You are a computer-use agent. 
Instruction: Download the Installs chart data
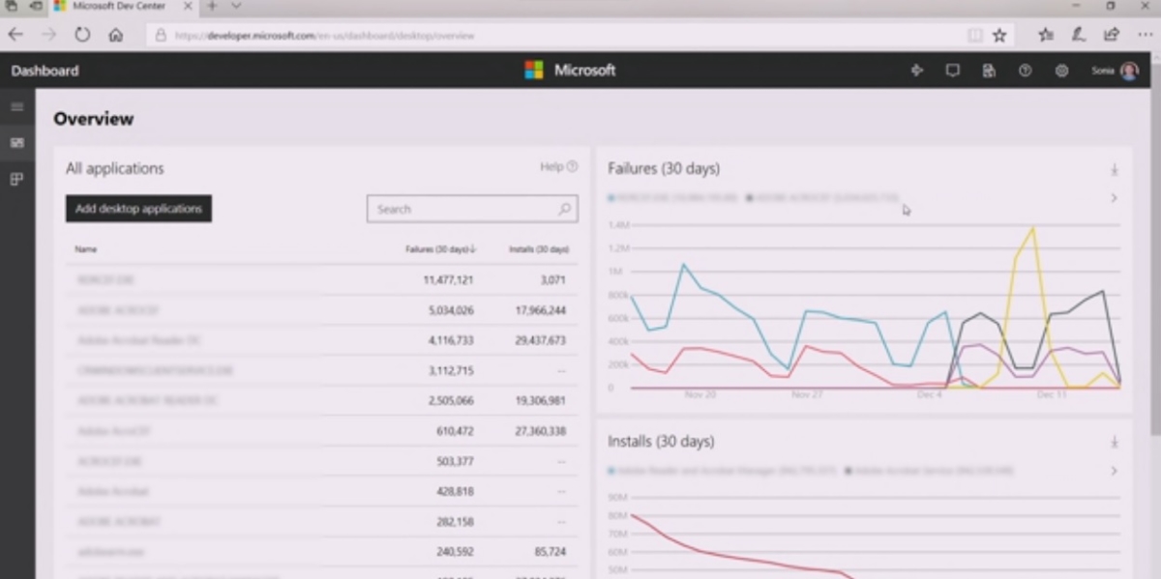1115,441
